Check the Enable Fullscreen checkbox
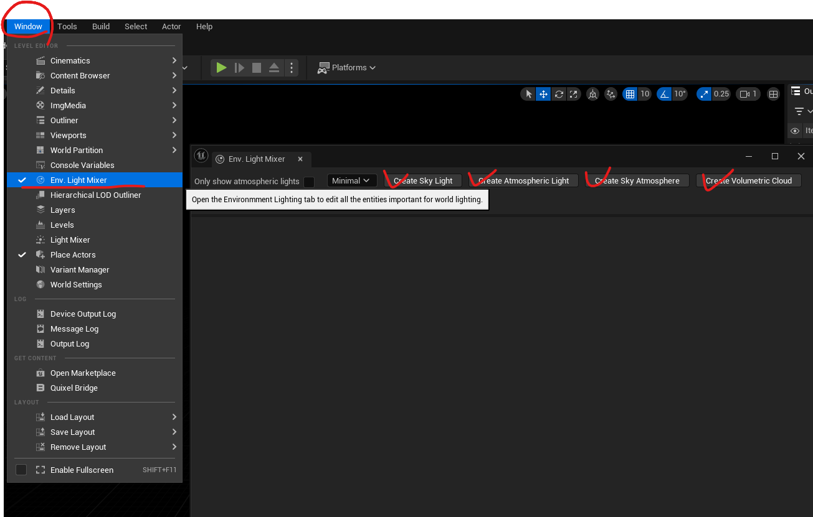The height and width of the screenshot is (517, 813). (21, 470)
